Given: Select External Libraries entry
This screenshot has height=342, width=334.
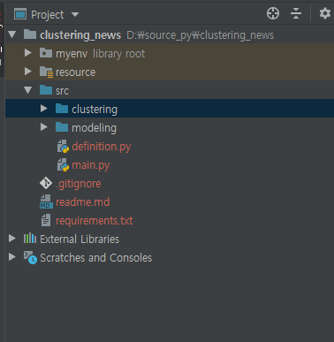Looking at the screenshot, I should click(170, 239).
